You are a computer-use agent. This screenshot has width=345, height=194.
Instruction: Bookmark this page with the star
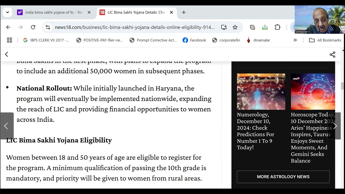(x=235, y=27)
